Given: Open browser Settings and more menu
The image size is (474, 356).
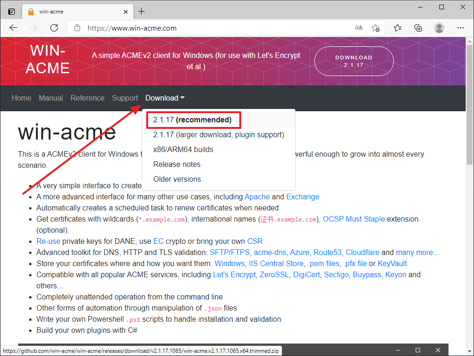Looking at the screenshot, I should (461, 28).
